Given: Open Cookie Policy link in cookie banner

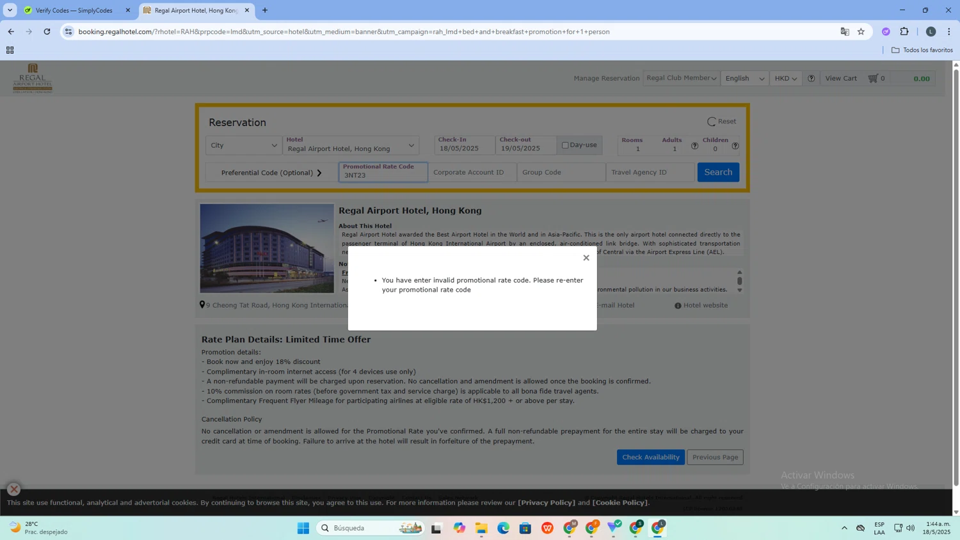Looking at the screenshot, I should (x=620, y=502).
